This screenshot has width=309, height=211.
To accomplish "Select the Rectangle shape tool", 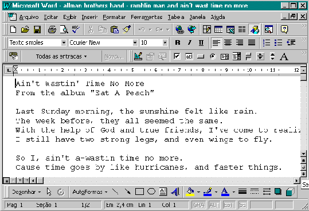I will click(139, 192).
